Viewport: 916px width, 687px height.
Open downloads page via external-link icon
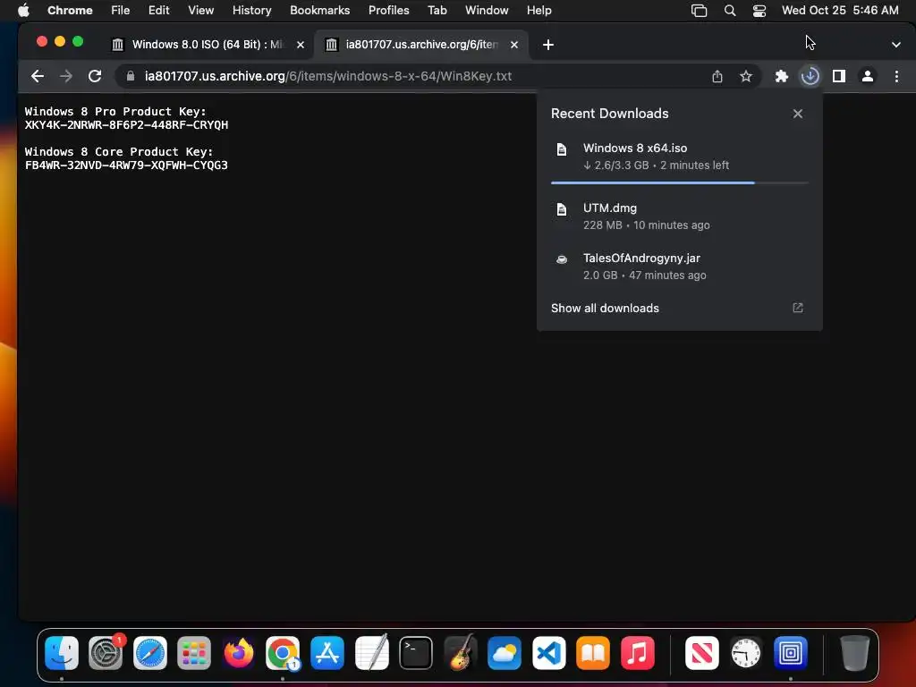797,308
